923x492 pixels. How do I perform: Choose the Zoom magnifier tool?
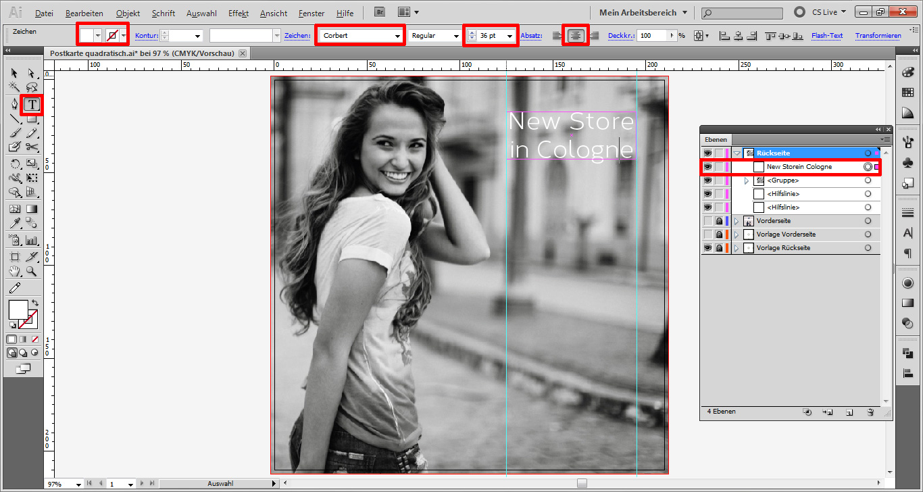32,272
